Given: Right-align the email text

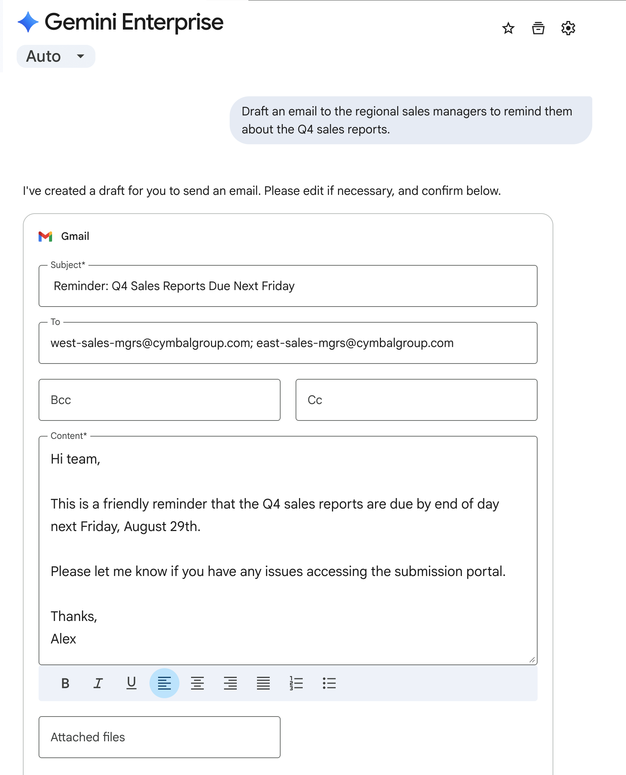Looking at the screenshot, I should (x=230, y=683).
